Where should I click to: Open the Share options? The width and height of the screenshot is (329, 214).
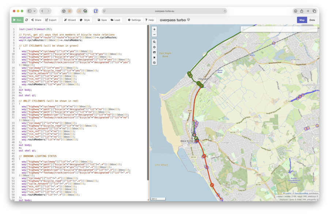pyautogui.click(x=35, y=20)
